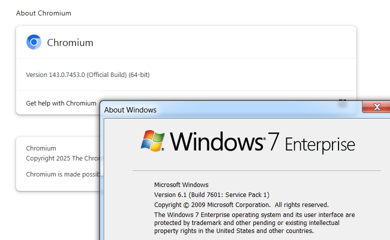Screen dimensions: 390x240
Task: Click the About Chromium heading
Action: [x=44, y=13]
